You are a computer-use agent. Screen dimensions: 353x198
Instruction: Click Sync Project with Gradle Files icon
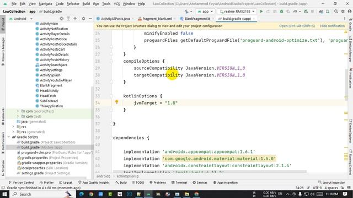pos(321,12)
